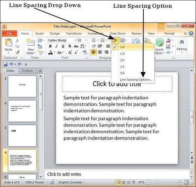Viewport: 196px width, 187px height.
Task: Fit slide to current window icon
Action: pyautogui.click(x=186, y=182)
